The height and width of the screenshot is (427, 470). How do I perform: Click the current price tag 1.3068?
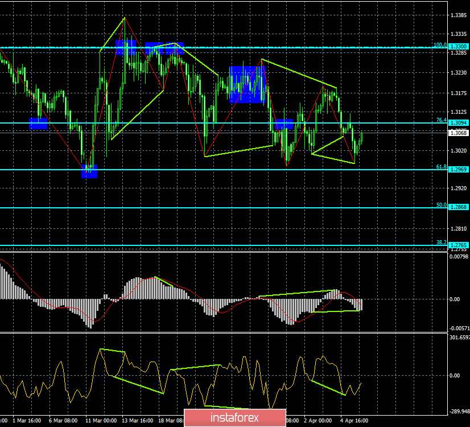[x=459, y=133]
